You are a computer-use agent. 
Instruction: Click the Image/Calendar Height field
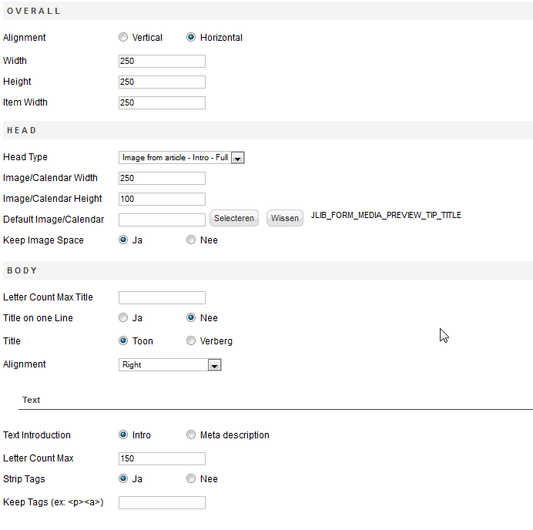(x=162, y=200)
